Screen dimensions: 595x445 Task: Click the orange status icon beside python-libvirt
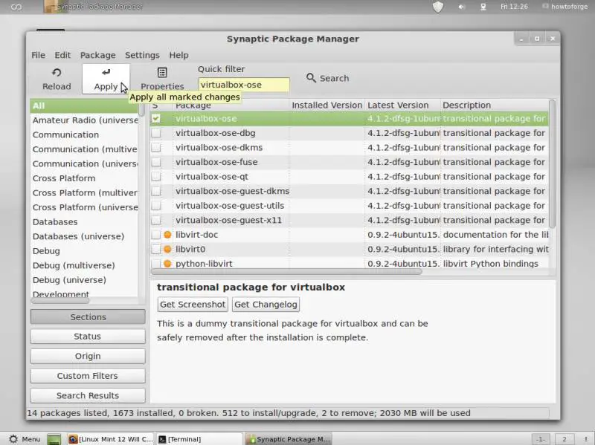[167, 264]
